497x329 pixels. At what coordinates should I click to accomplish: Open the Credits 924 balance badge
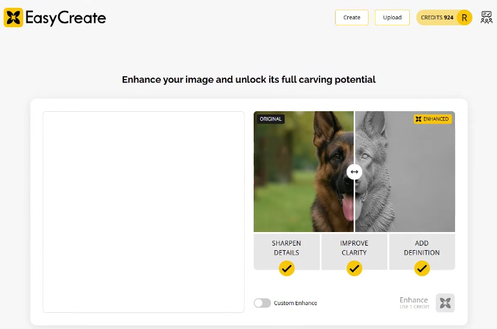437,17
